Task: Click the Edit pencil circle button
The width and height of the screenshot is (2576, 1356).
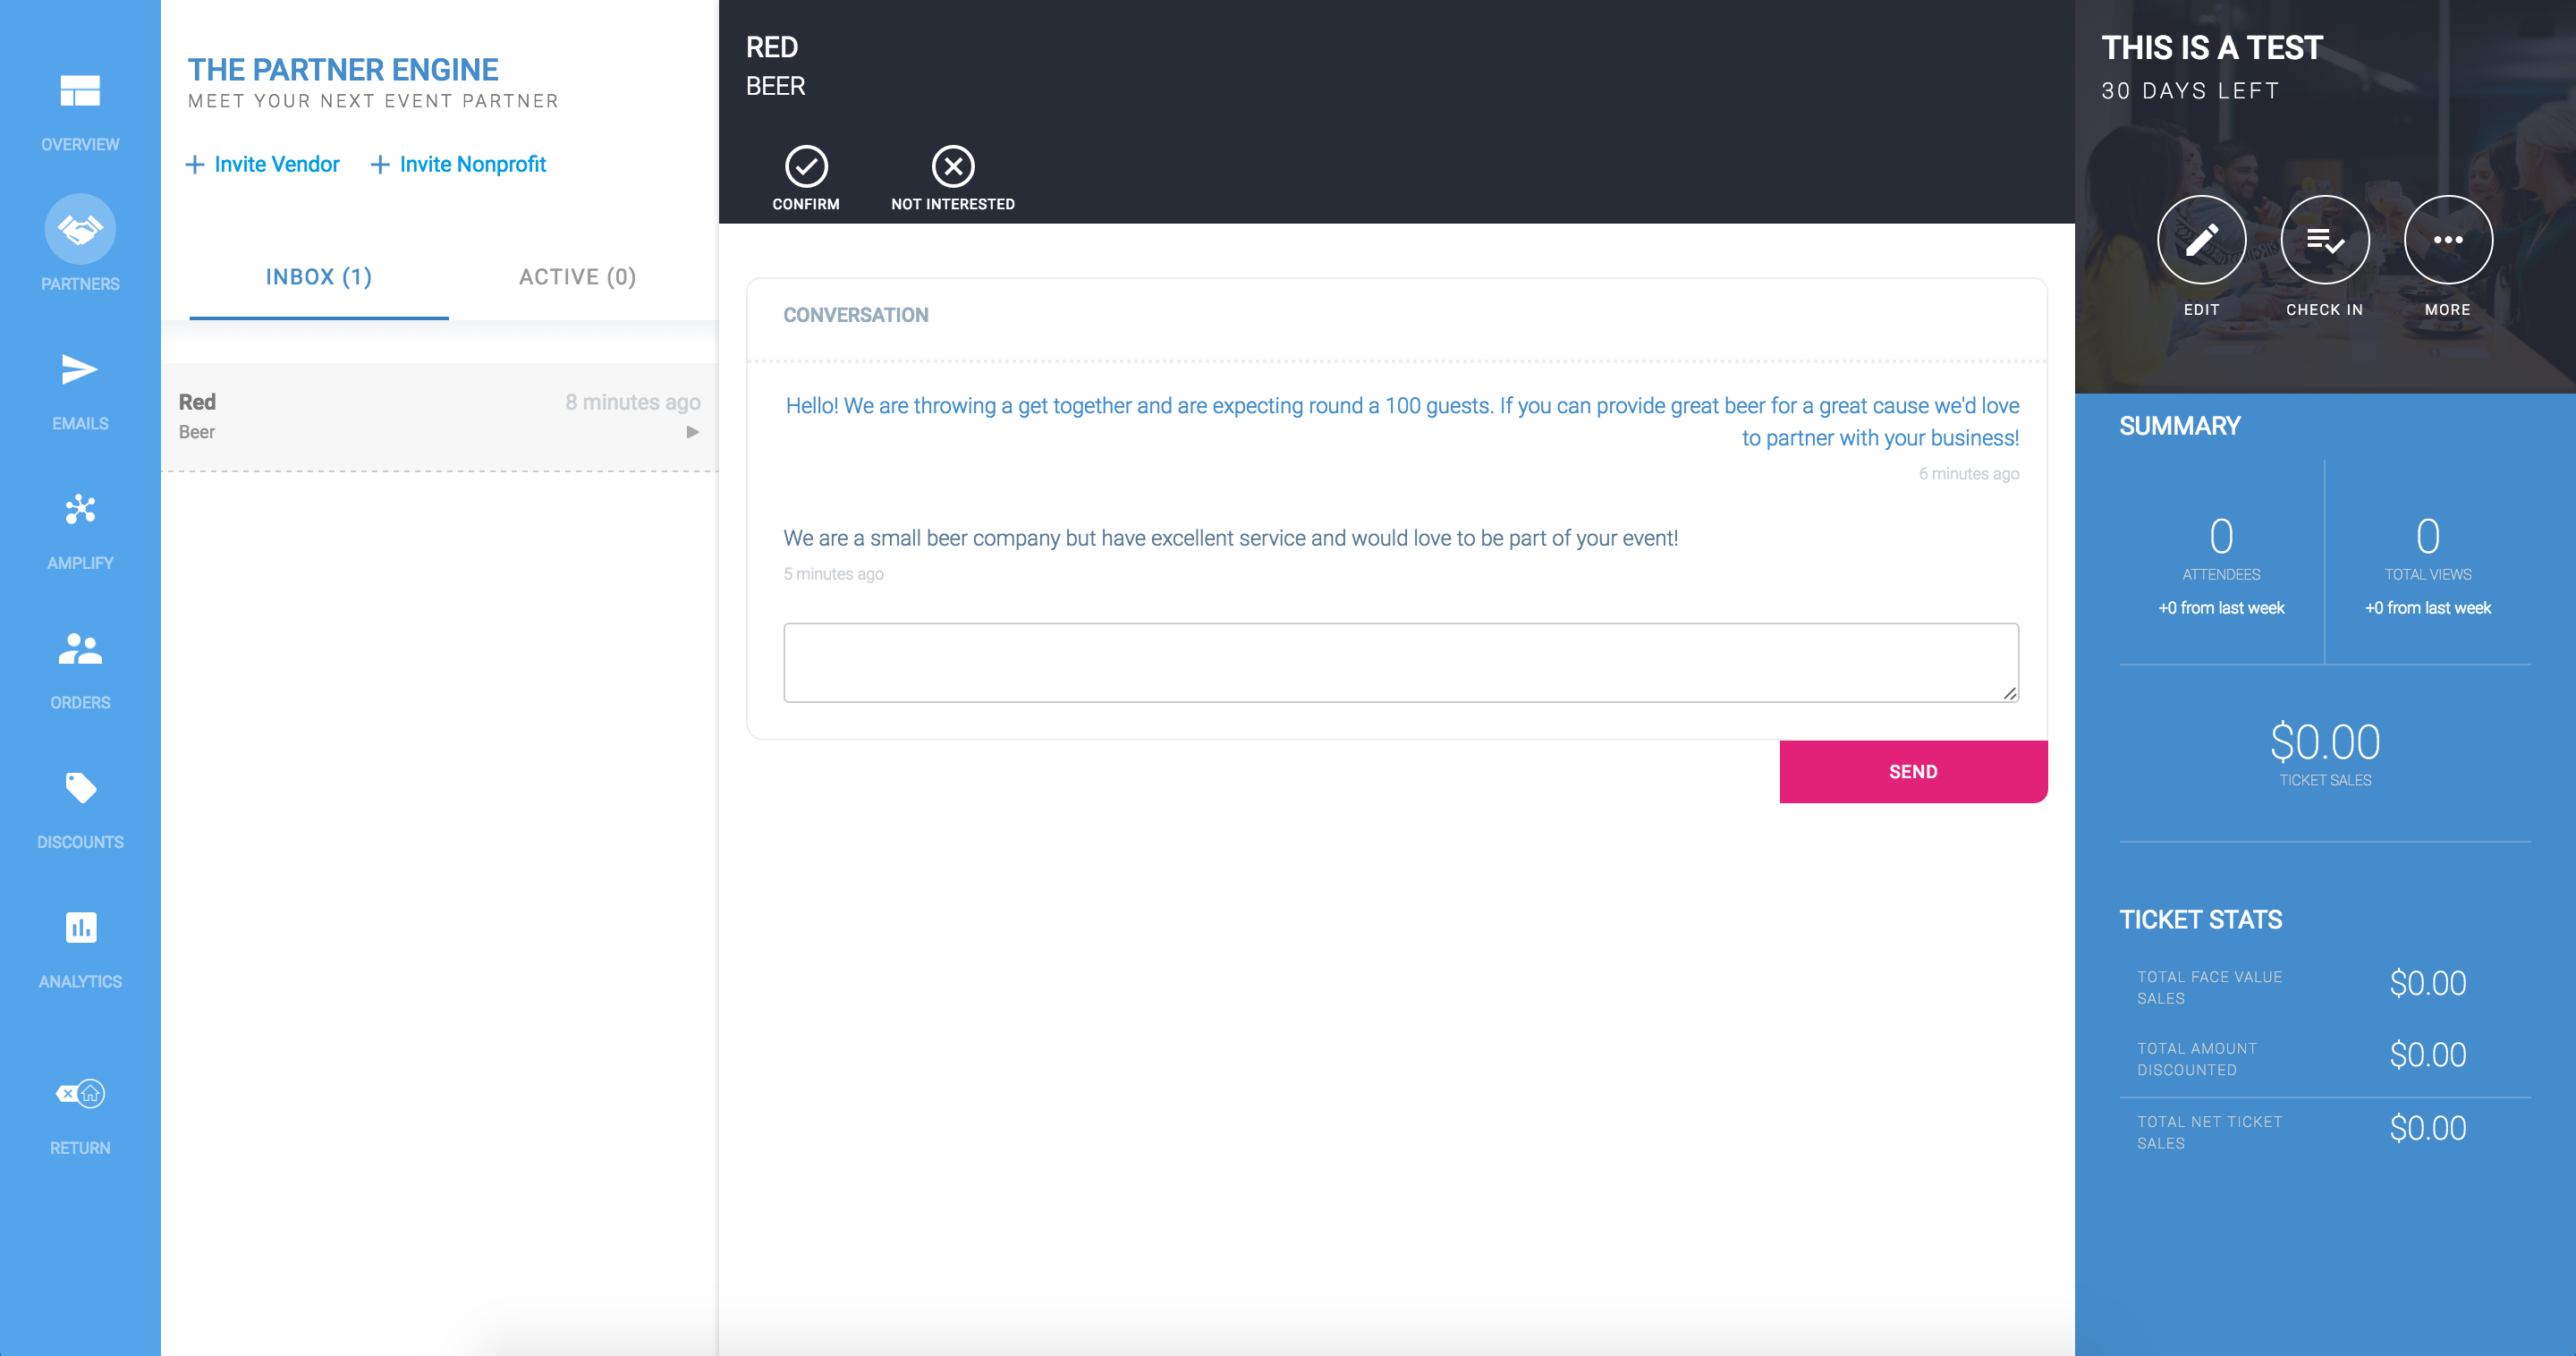Action: point(2201,240)
